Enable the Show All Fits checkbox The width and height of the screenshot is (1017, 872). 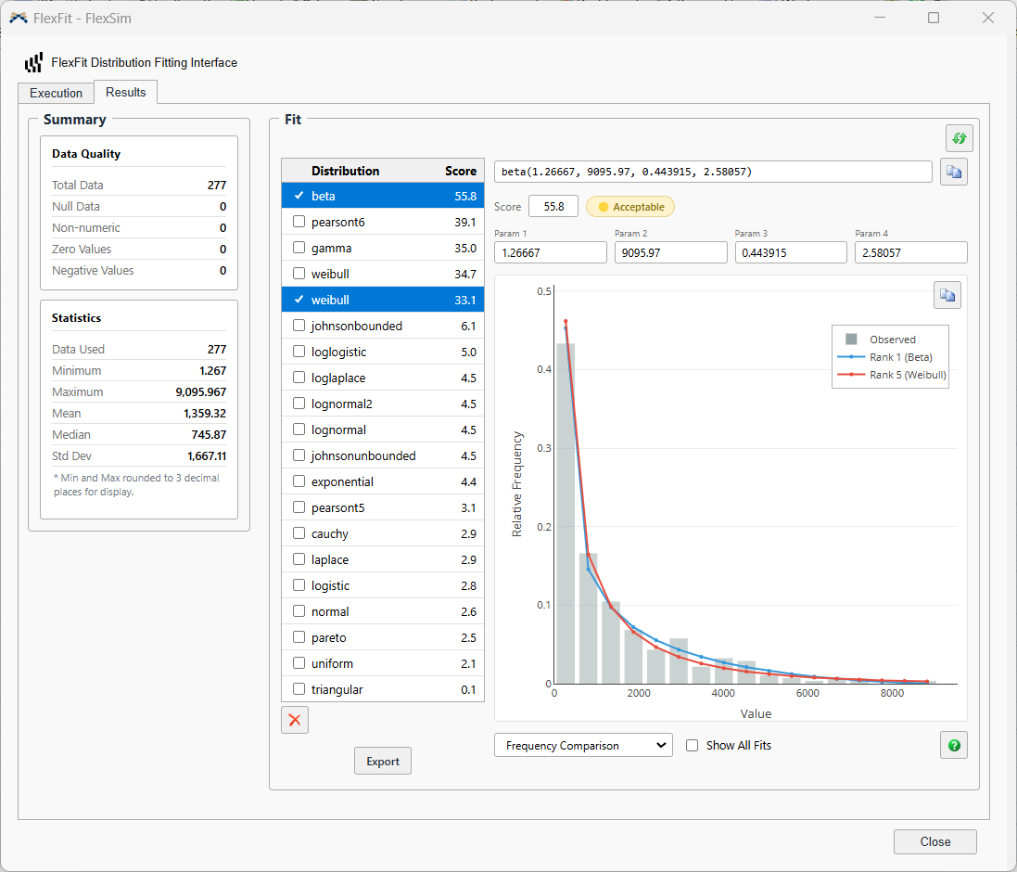click(x=692, y=746)
